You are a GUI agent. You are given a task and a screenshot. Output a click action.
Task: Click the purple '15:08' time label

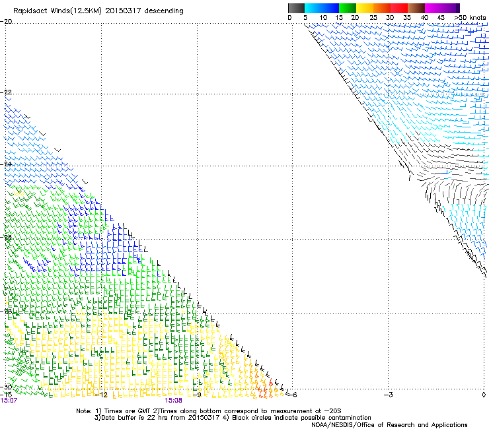click(x=173, y=401)
